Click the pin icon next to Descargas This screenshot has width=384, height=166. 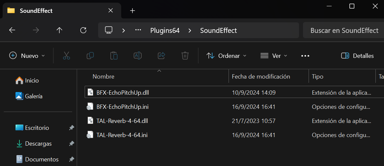click(71, 144)
